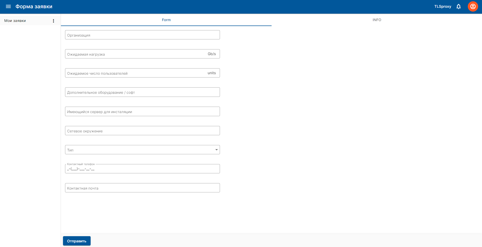
Task: Open Мои заявки in sidebar
Action: [x=15, y=21]
